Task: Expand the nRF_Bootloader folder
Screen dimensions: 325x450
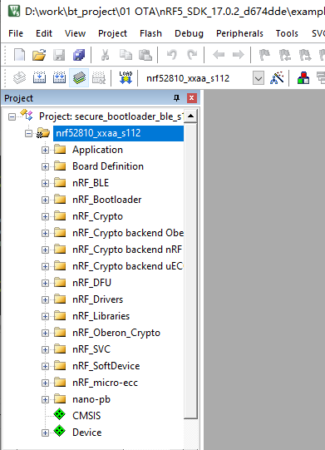Action: (45, 200)
